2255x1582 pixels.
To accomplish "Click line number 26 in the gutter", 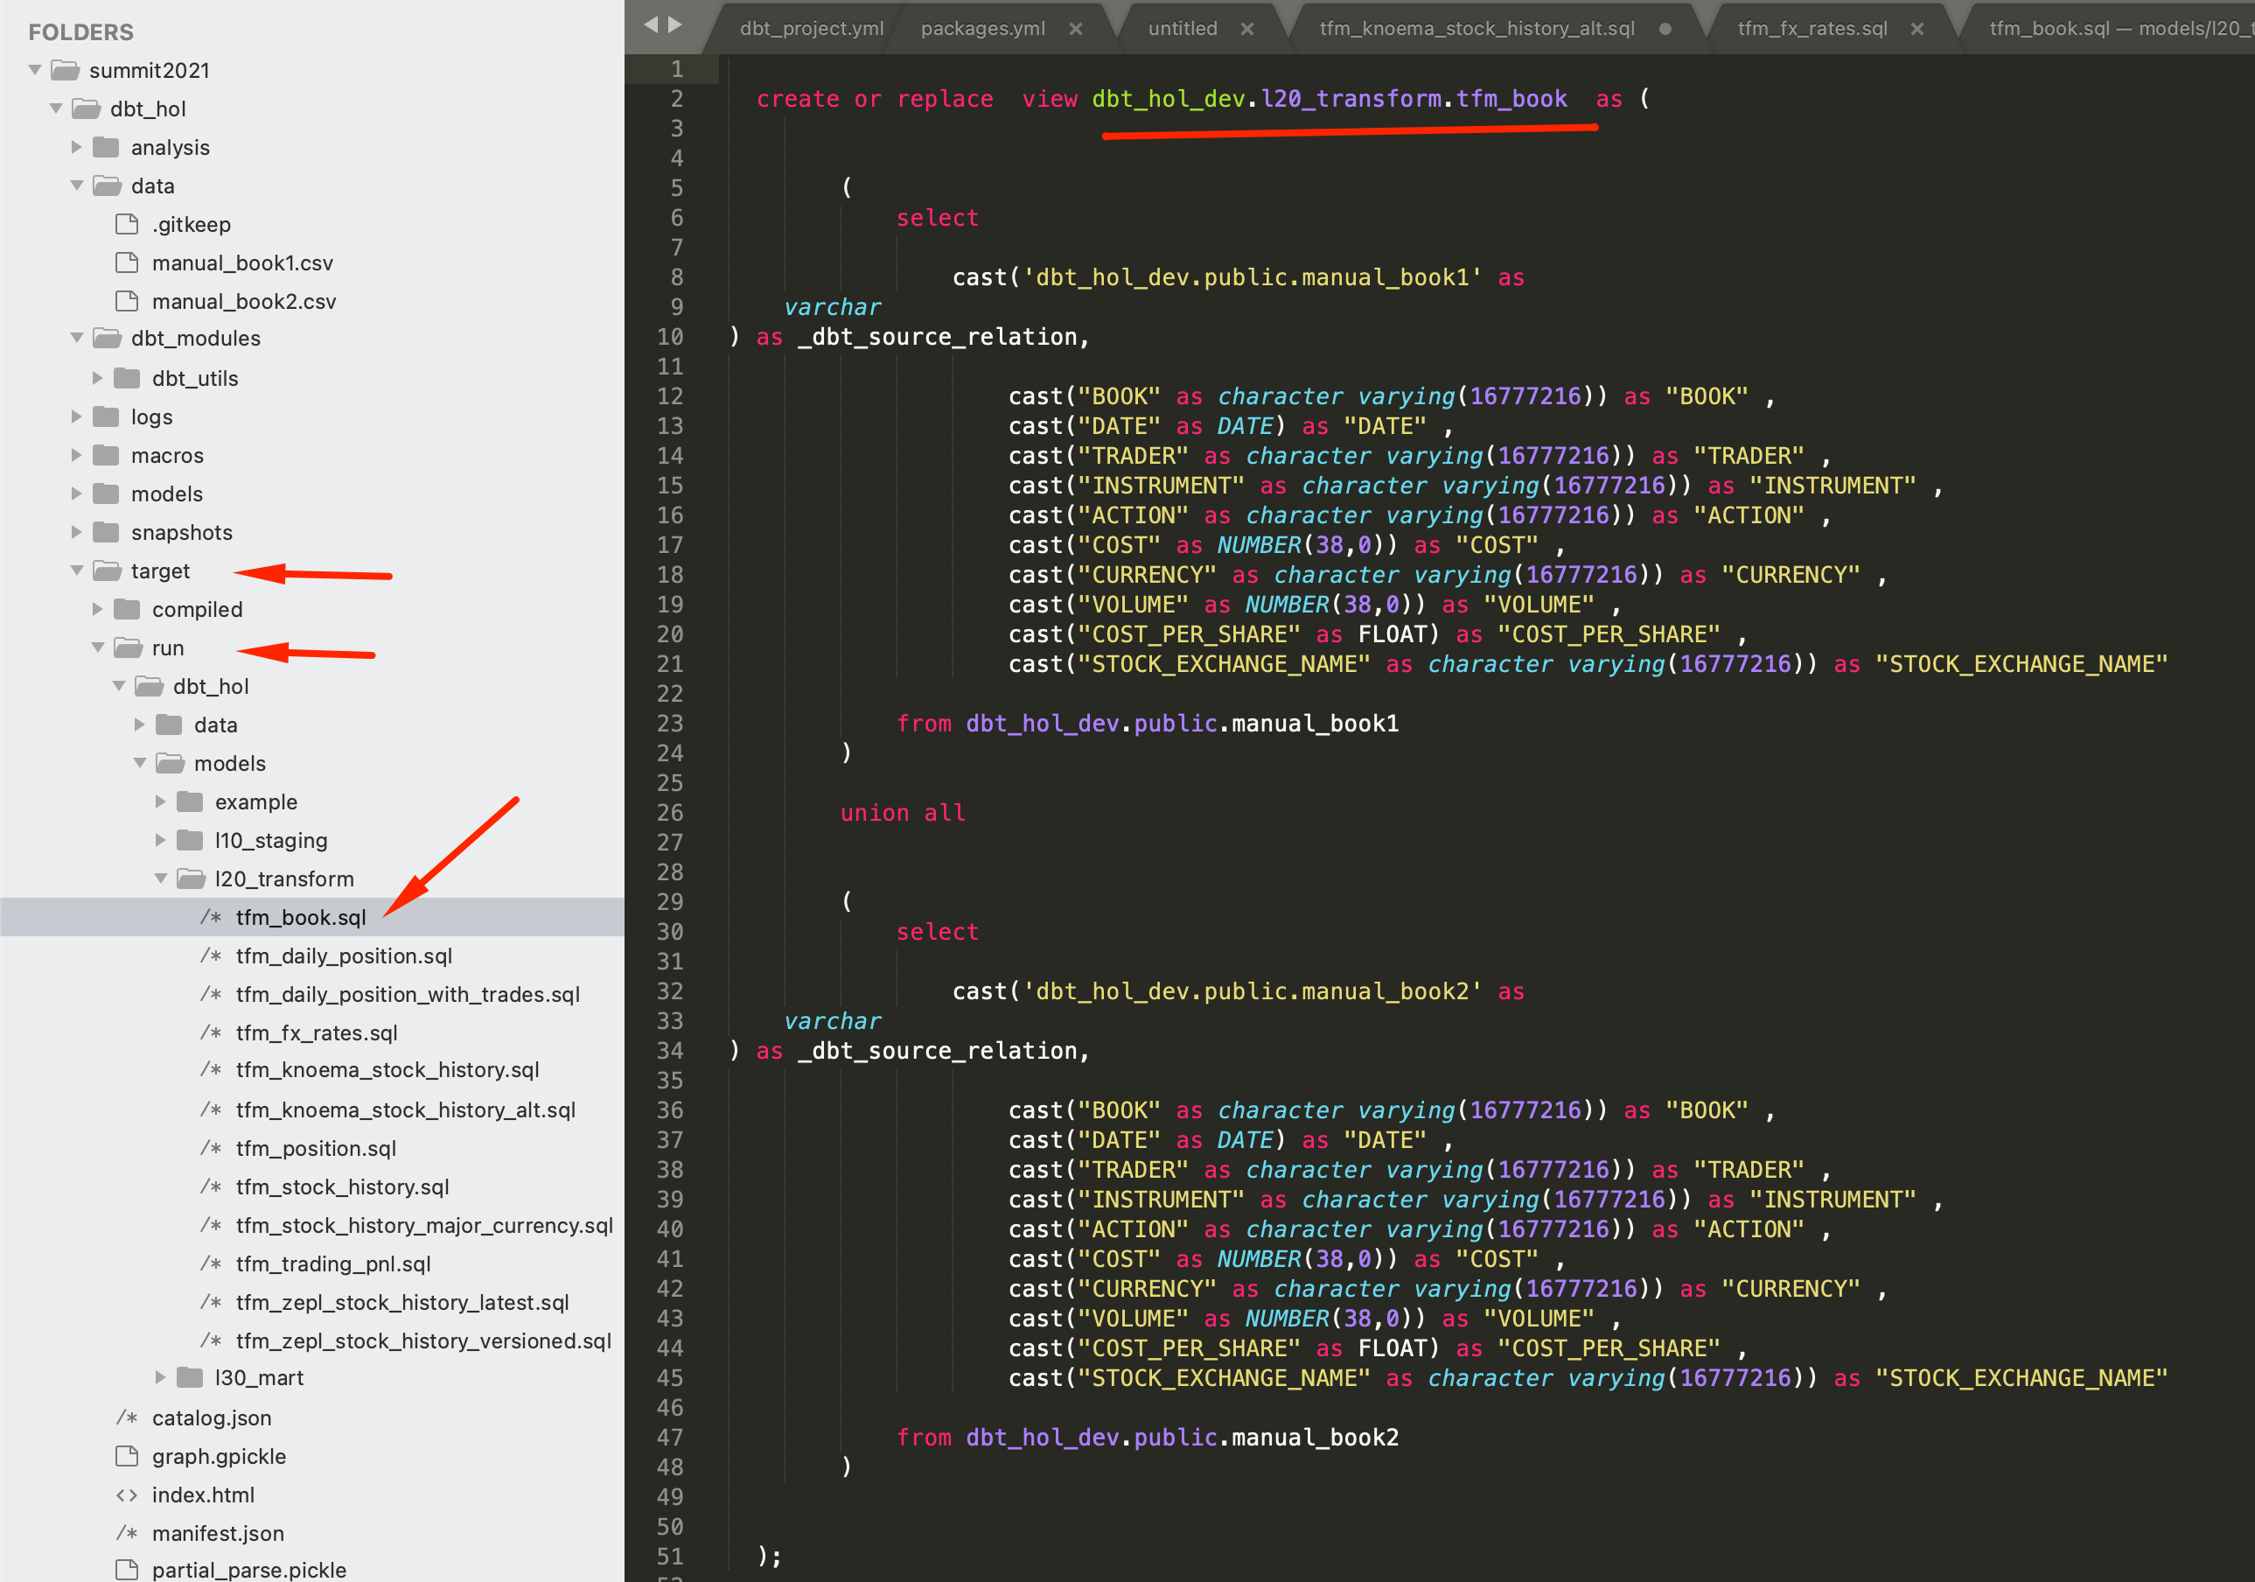I will (x=670, y=813).
